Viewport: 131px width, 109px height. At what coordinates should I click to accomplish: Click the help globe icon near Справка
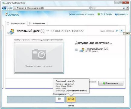pyautogui.click(x=116, y=14)
